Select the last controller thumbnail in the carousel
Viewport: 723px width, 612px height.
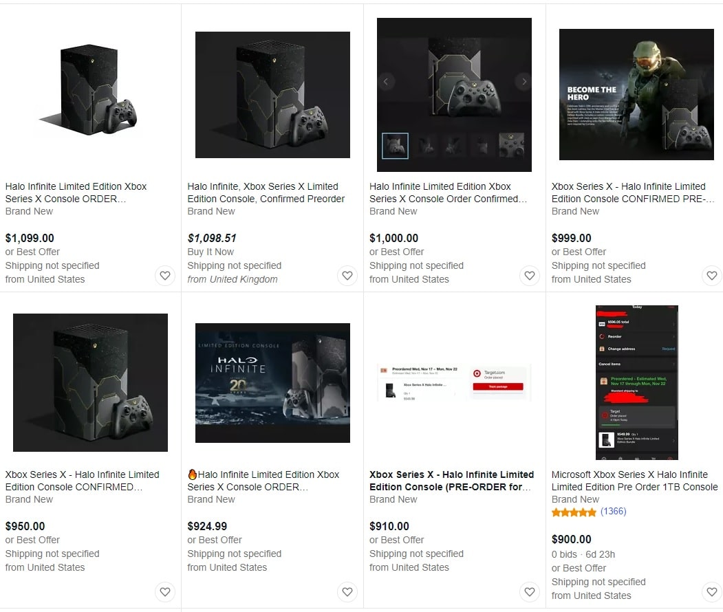point(511,146)
